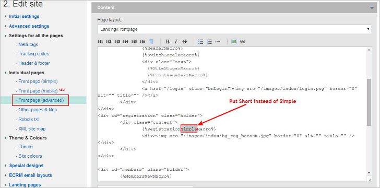Click on the {%RegistrationSimpleMacro%} code line
This screenshot has height=188, width=380.
[x=179, y=129]
